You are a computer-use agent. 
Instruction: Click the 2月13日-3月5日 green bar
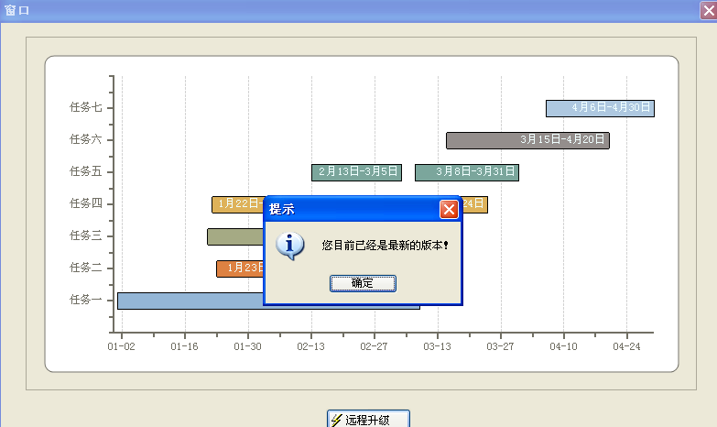pos(356,172)
